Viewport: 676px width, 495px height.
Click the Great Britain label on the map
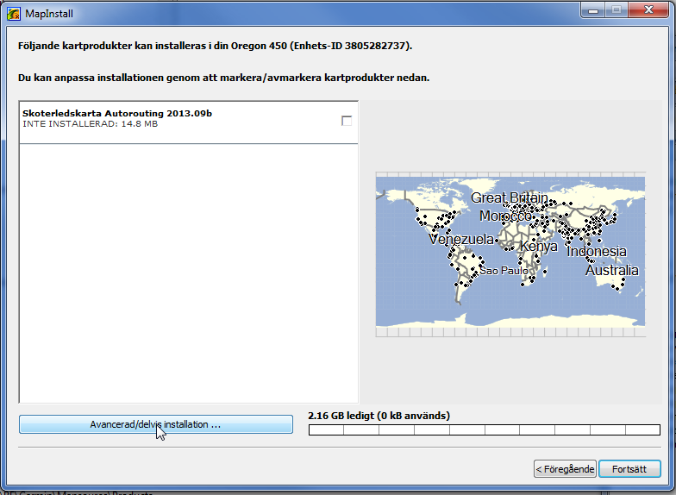(509, 197)
